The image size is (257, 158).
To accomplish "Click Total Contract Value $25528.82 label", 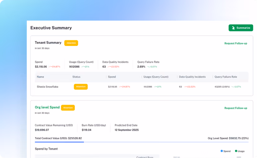I will [58, 138].
